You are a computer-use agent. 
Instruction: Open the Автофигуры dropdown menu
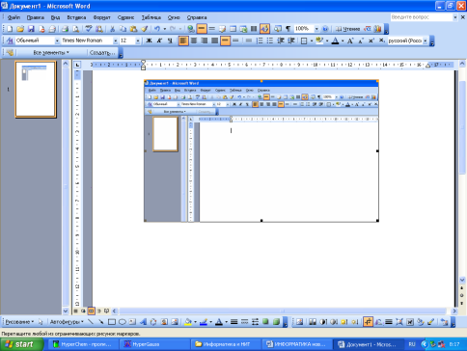[x=67, y=322]
